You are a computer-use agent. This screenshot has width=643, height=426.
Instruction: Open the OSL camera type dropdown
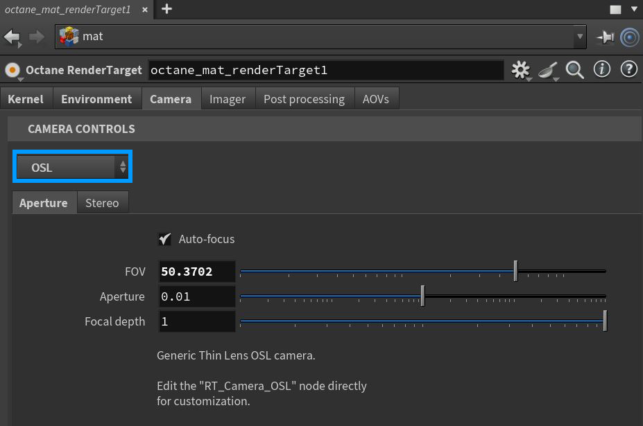click(72, 167)
